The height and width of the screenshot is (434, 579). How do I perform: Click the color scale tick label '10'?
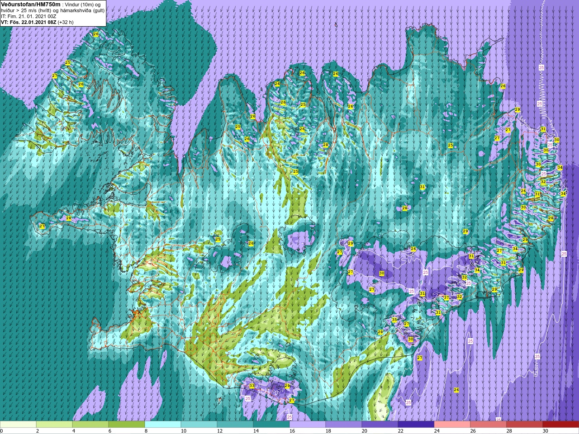184,431
